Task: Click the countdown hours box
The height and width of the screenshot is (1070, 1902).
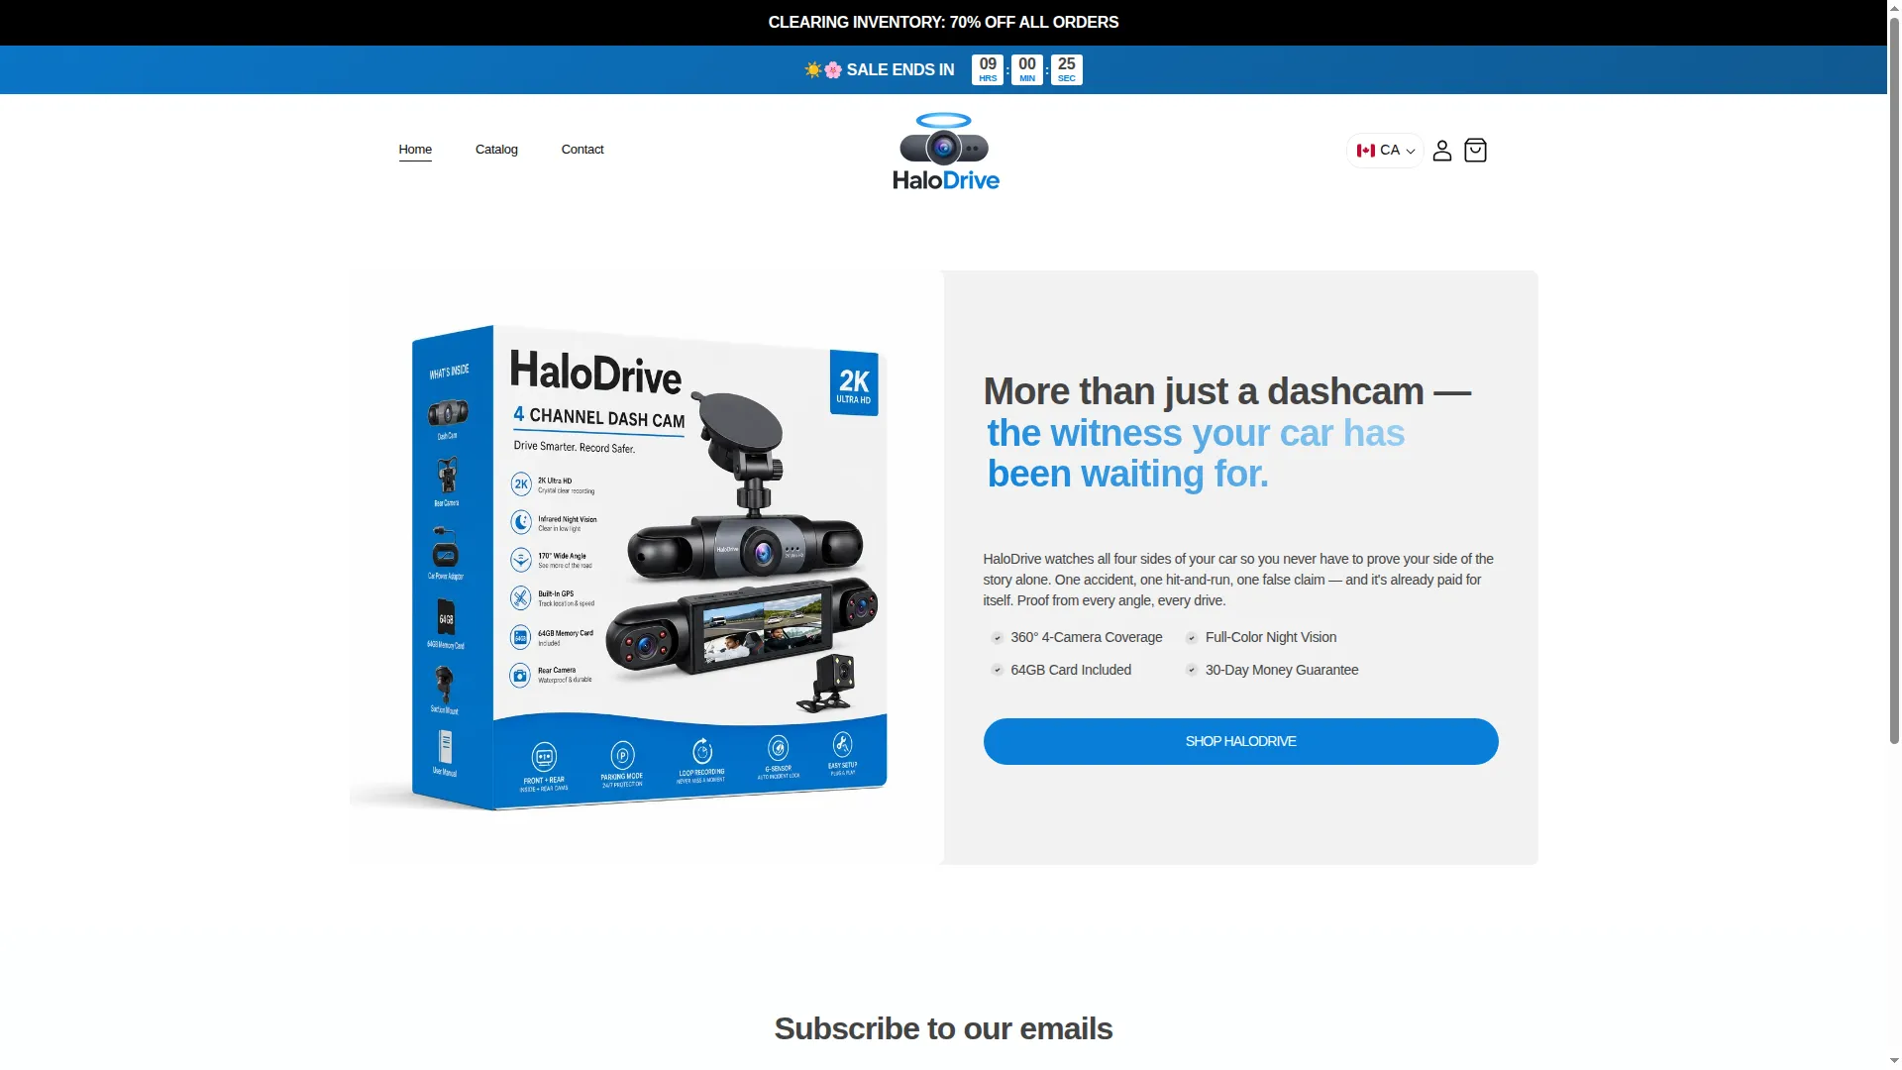Action: point(988,70)
